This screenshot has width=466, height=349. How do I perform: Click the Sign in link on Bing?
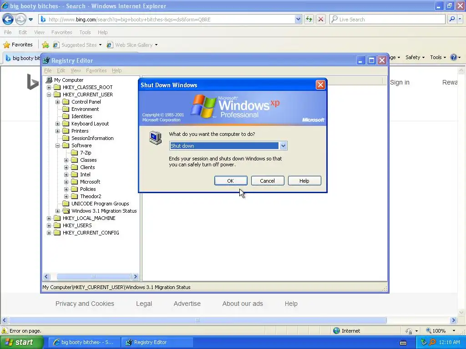400,82
